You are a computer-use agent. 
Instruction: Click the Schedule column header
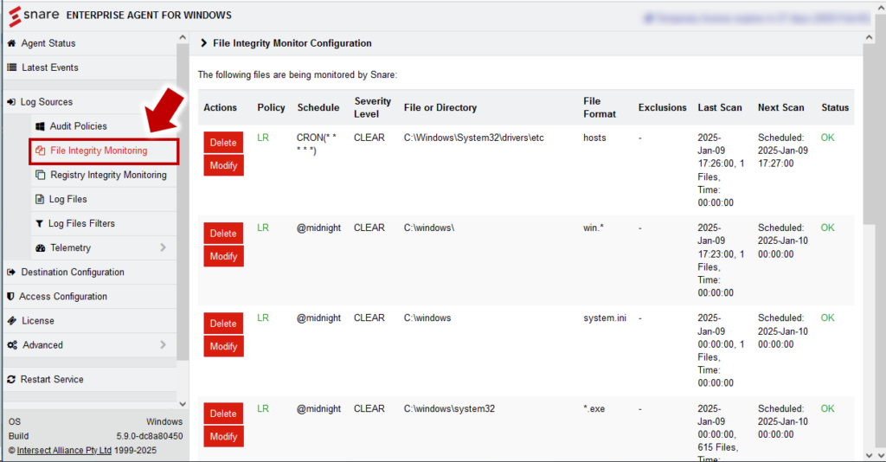[x=318, y=107]
